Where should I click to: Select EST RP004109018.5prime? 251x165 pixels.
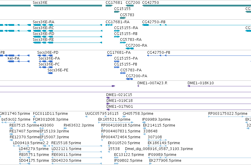[x=102, y=128]
